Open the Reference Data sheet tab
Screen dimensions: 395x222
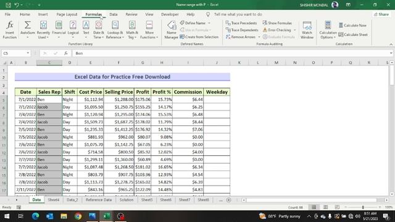[99, 200]
